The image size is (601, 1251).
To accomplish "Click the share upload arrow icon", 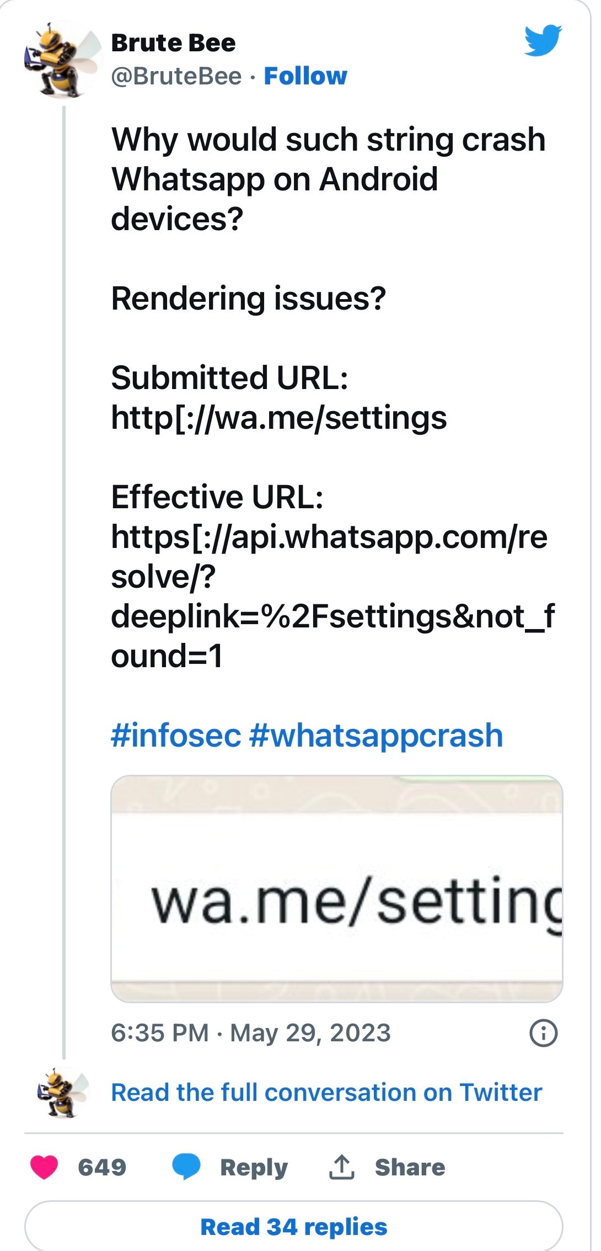I will [341, 1167].
